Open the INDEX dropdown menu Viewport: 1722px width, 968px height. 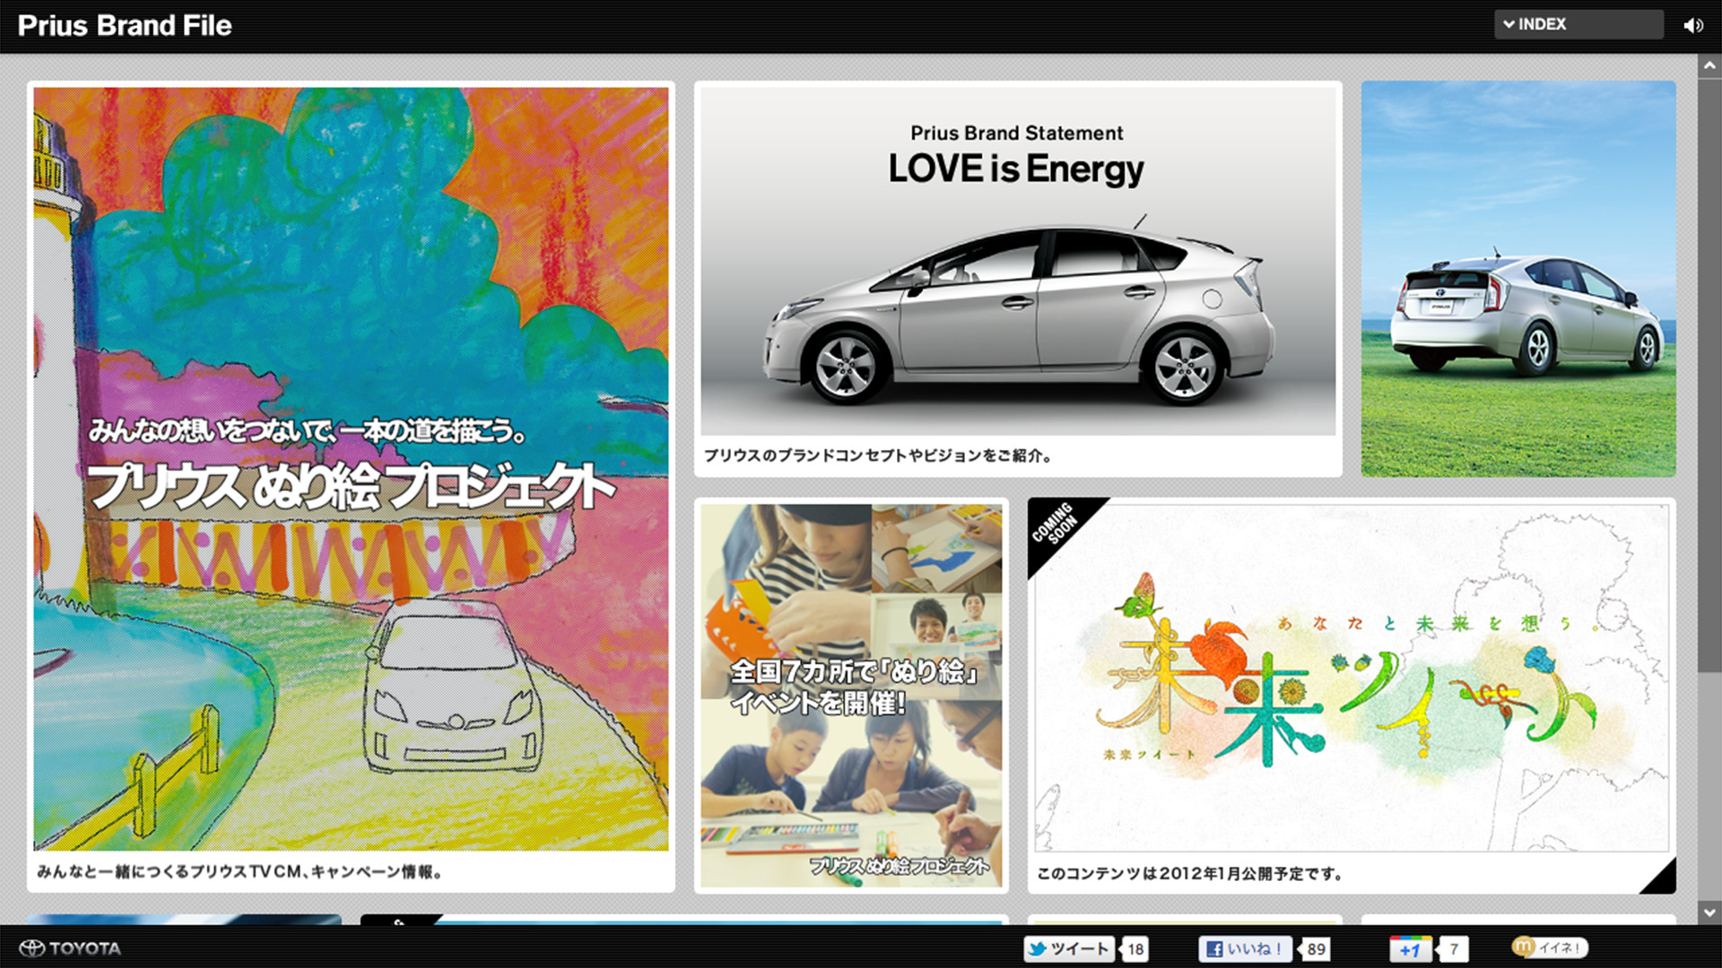pyautogui.click(x=1578, y=24)
